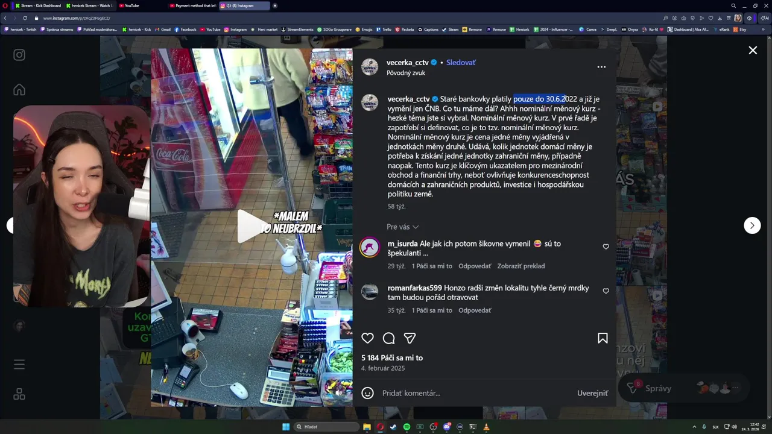Open m_isurda username link

(402, 244)
